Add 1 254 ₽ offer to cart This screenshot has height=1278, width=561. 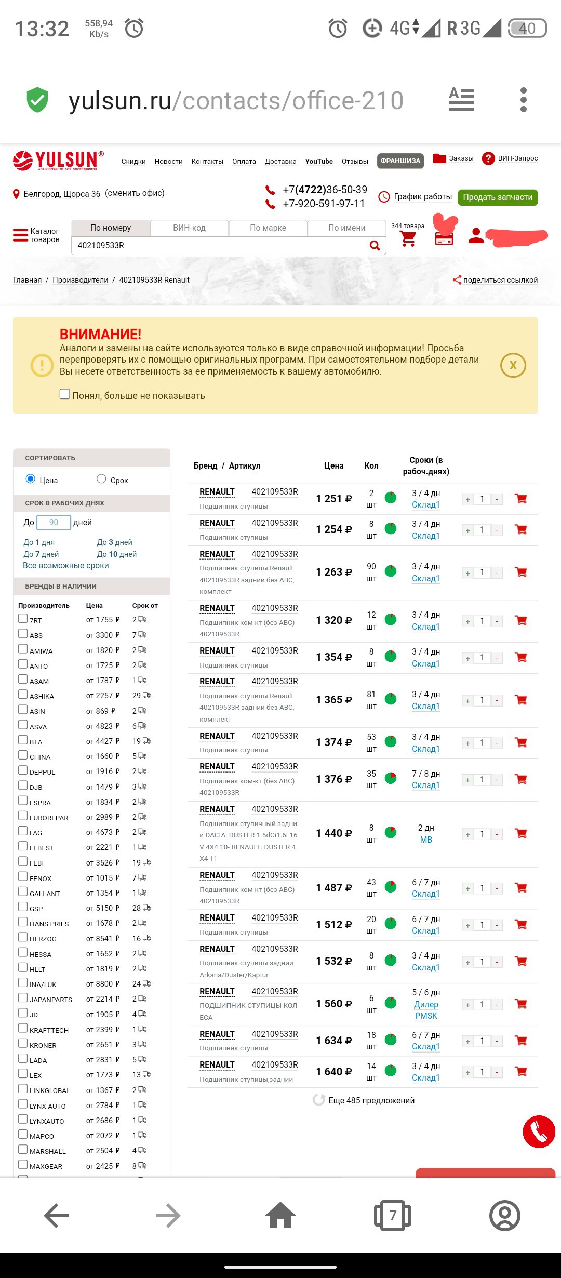pos(520,530)
